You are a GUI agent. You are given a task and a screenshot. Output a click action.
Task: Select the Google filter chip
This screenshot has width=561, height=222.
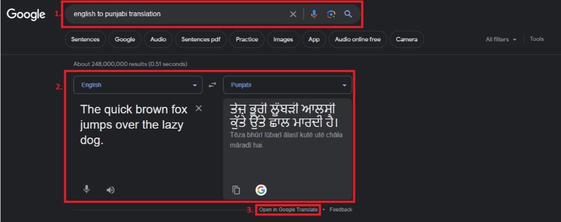(125, 39)
